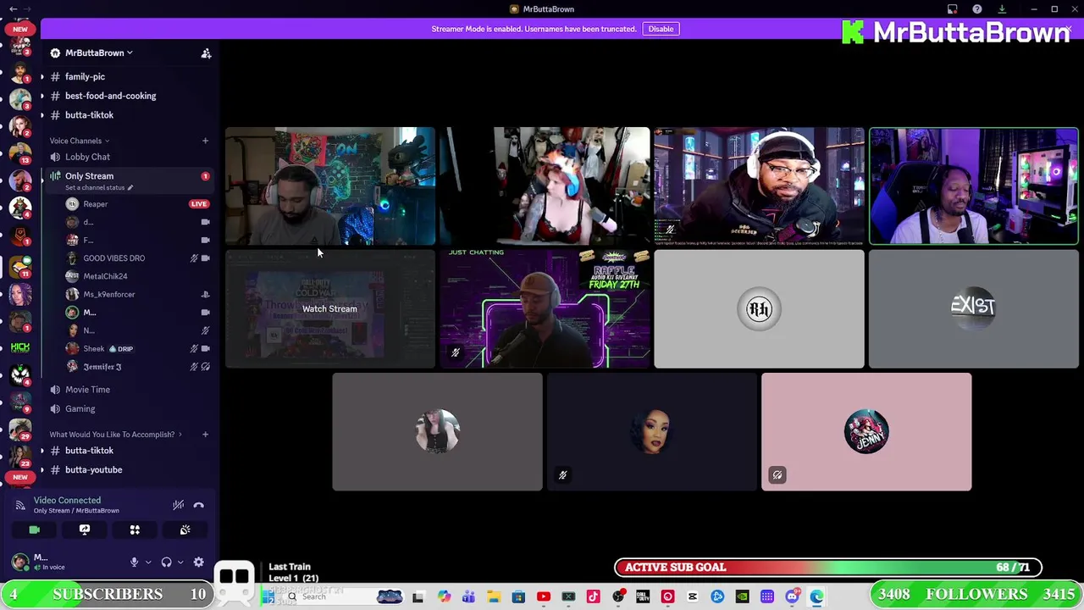
Task: Open File Explorer from taskbar
Action: pos(494,597)
